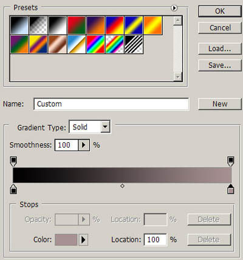Image resolution: width=243 pixels, height=260 pixels.
Task: Pick the Blue, Red, Yellow gradient preset
Action: click(115, 26)
